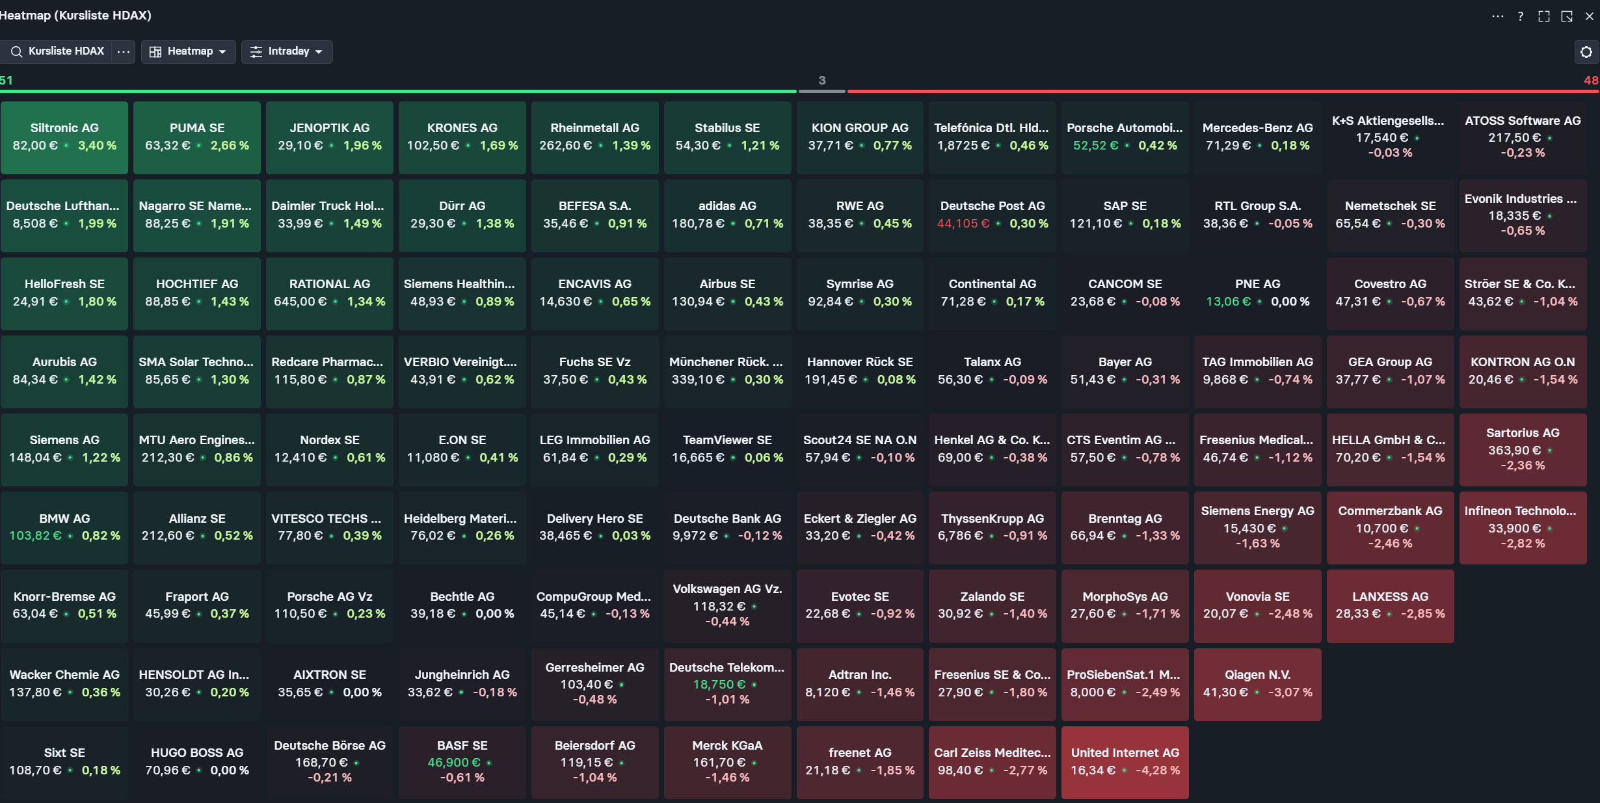This screenshot has height=803, width=1600.
Task: Click the E.ON SE tile
Action: 462,449
